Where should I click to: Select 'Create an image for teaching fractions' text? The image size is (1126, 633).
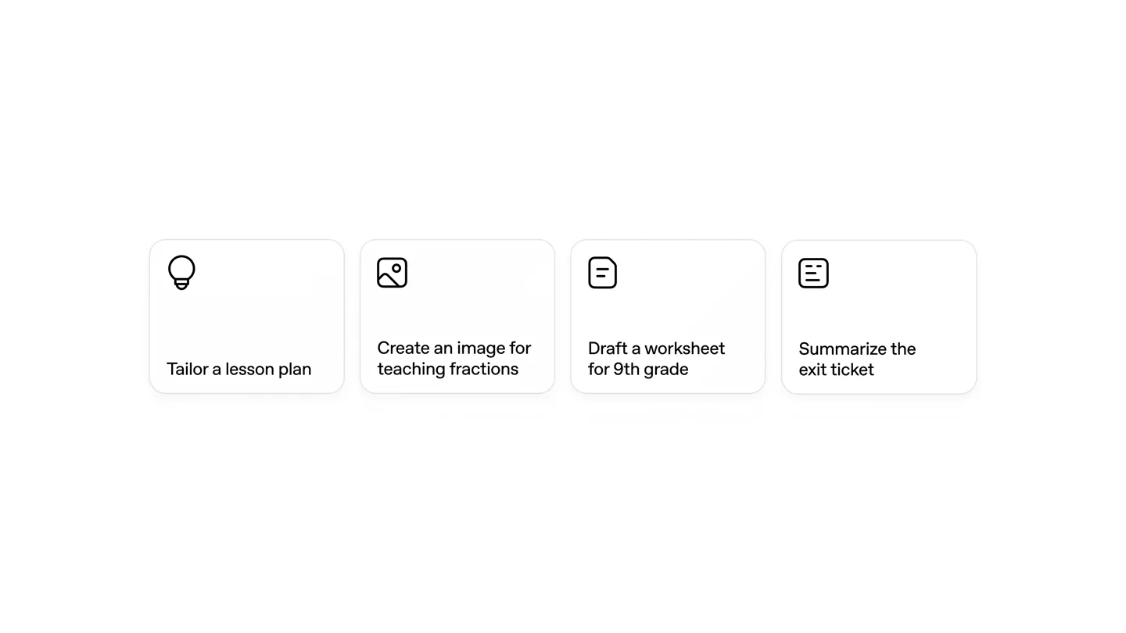454,358
